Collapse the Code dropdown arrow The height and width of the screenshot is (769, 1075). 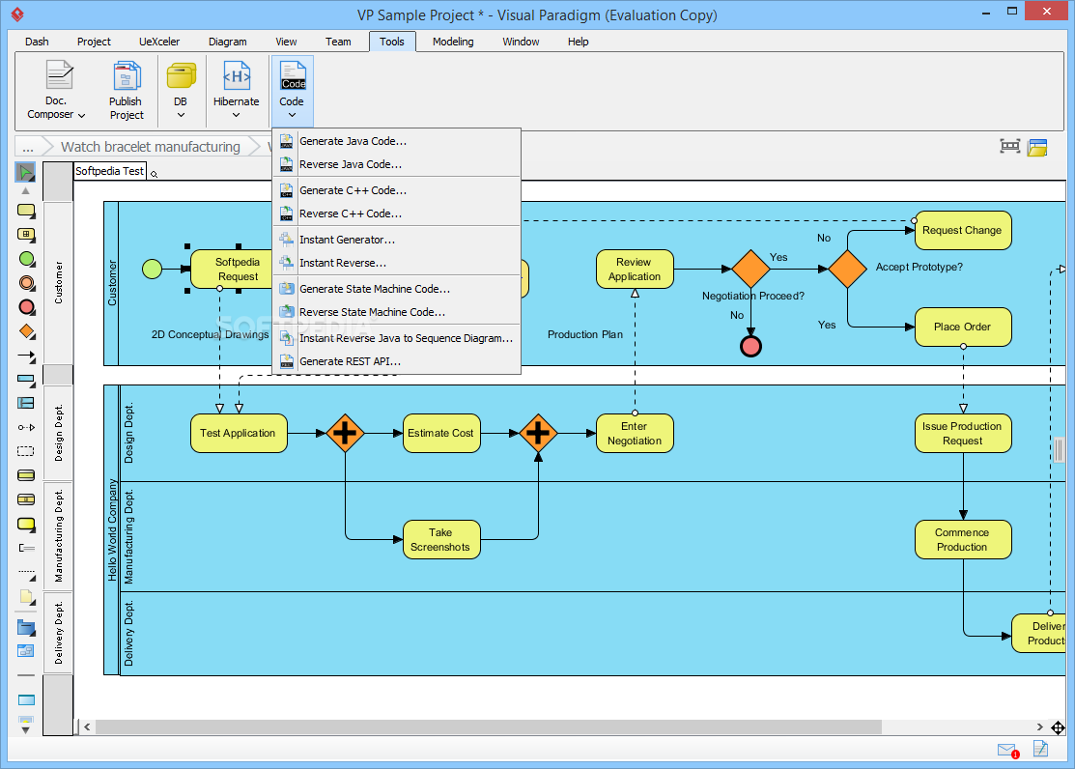point(292,115)
